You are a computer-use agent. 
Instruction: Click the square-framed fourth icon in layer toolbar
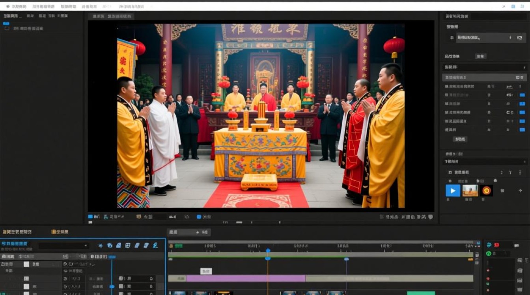[x=128, y=245]
